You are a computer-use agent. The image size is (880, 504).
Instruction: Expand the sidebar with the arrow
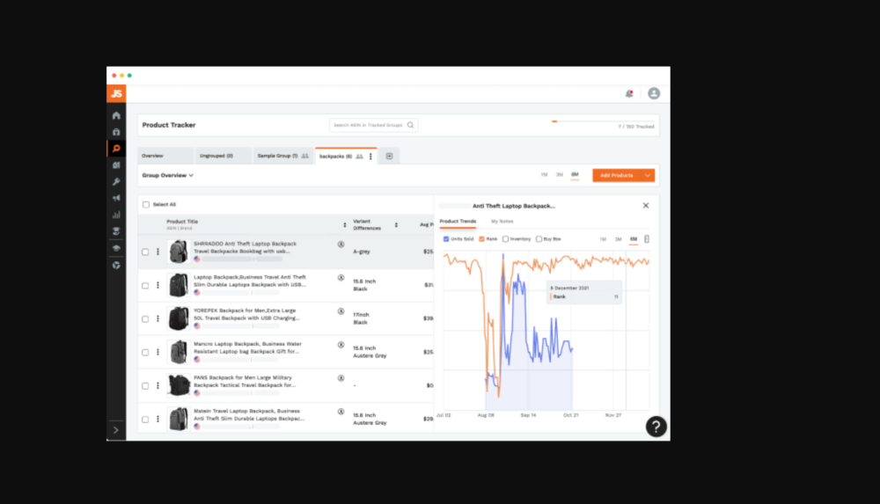coord(116,429)
